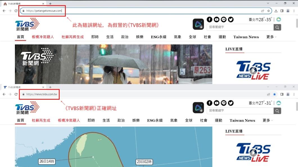Click Facebook icon in lower real TVBS page
Viewport: 298px width, 167px height.
click(x=209, y=103)
